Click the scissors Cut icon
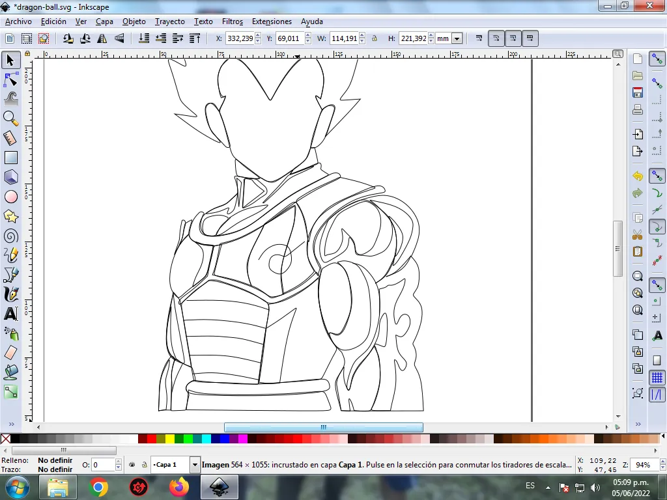The width and height of the screenshot is (667, 500). [x=637, y=234]
